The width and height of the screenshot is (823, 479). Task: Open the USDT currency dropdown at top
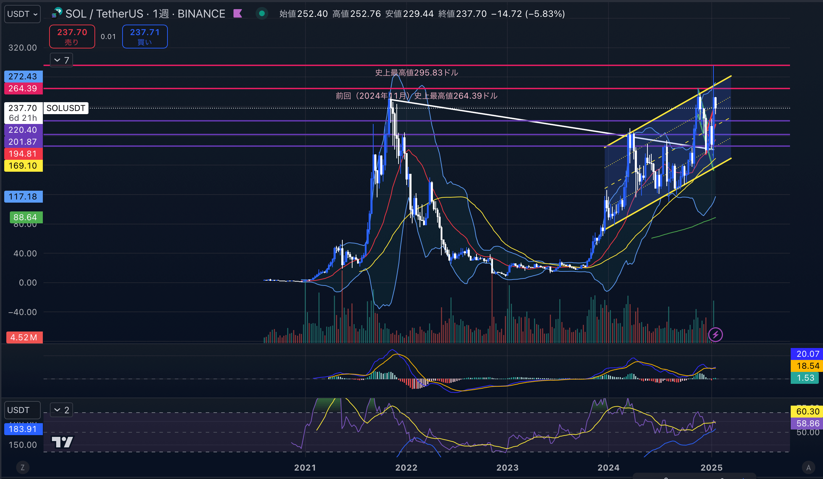pyautogui.click(x=22, y=14)
